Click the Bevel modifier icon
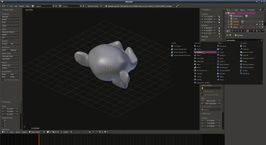This screenshot has height=145, width=266. tap(195, 49)
